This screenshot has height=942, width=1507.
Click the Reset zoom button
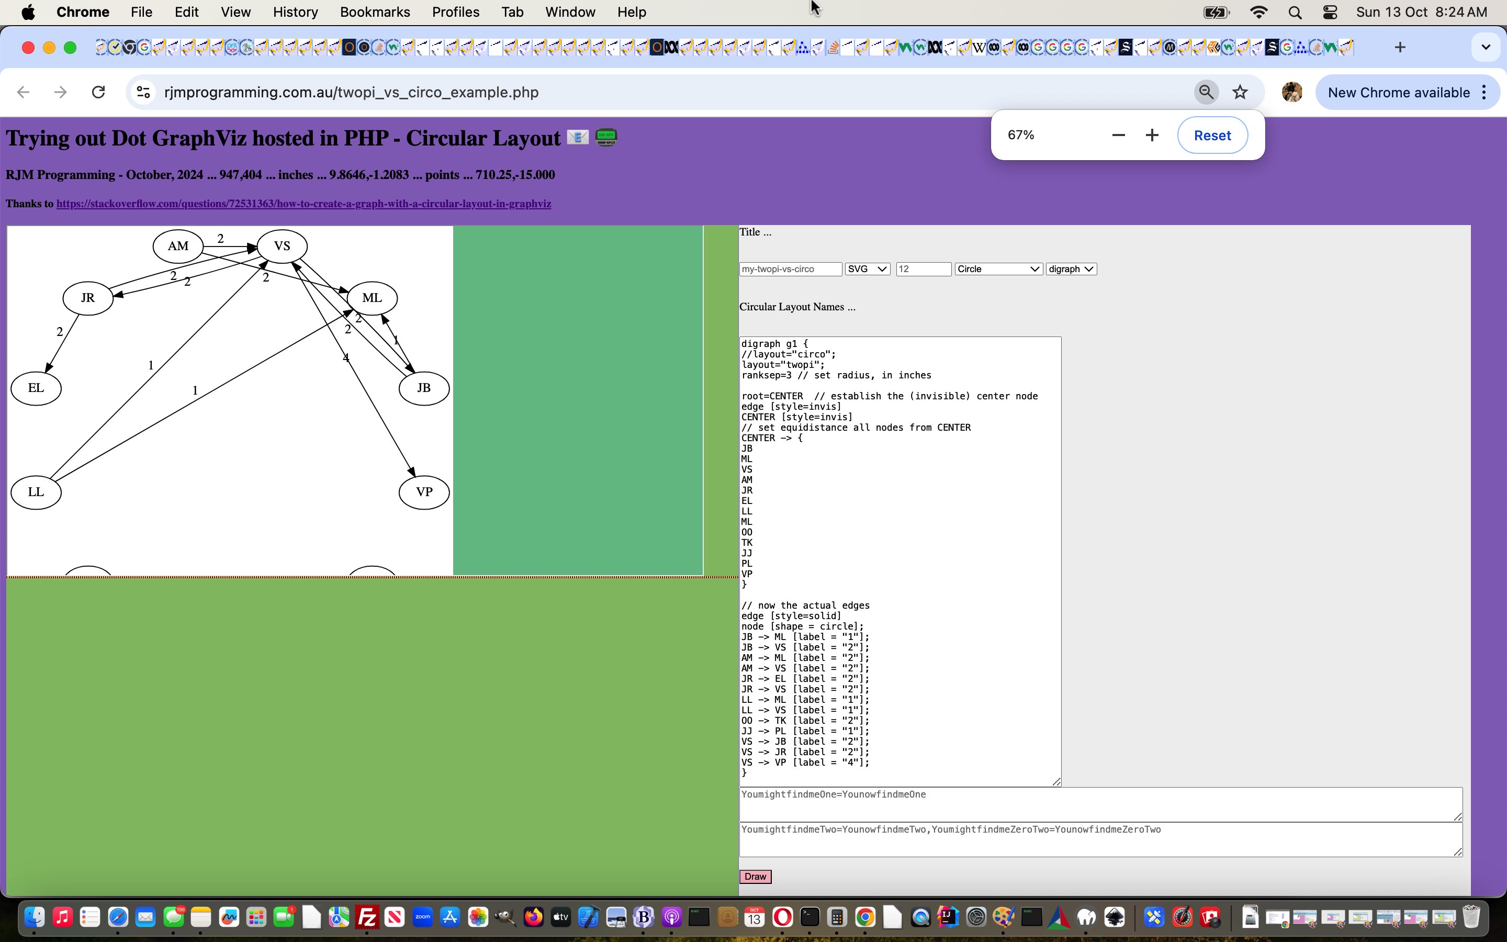pyautogui.click(x=1212, y=134)
